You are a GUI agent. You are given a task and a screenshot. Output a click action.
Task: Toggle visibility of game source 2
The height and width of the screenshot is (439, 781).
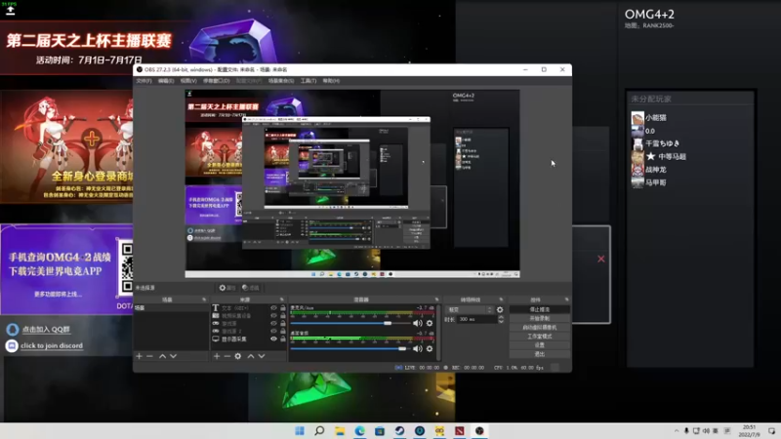[x=273, y=331]
